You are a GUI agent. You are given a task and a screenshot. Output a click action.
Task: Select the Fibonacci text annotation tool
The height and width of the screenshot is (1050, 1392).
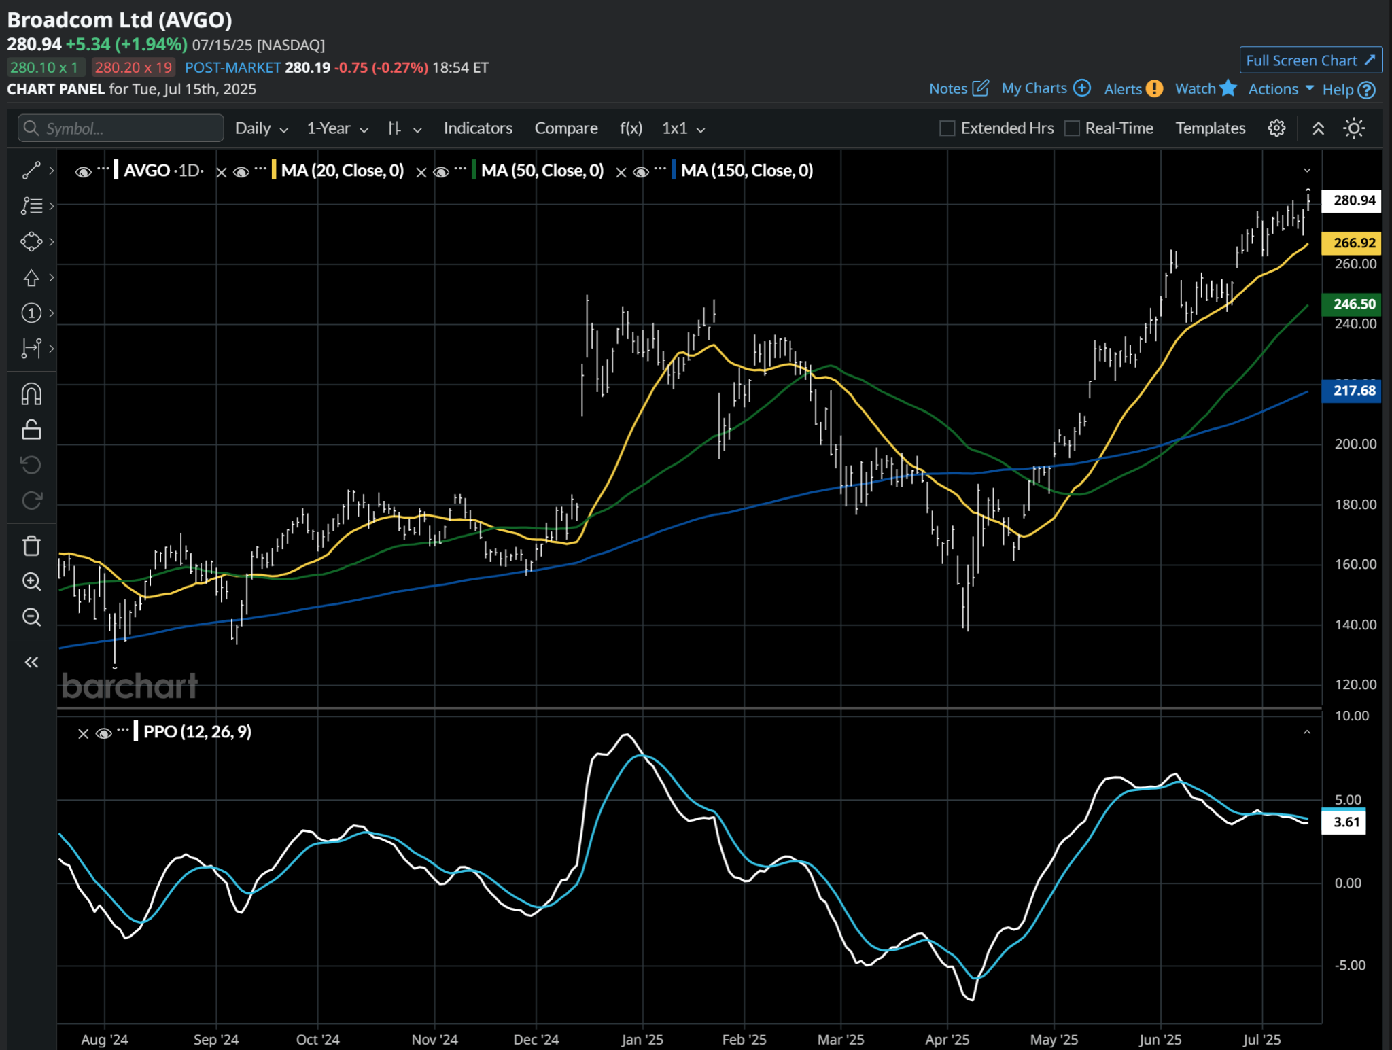(x=31, y=206)
